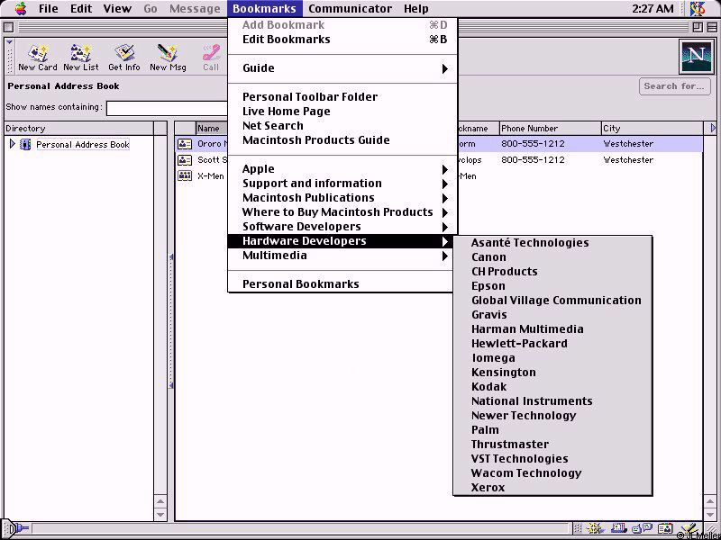Click the Show names containing text field
The image size is (721, 540).
[x=167, y=108]
